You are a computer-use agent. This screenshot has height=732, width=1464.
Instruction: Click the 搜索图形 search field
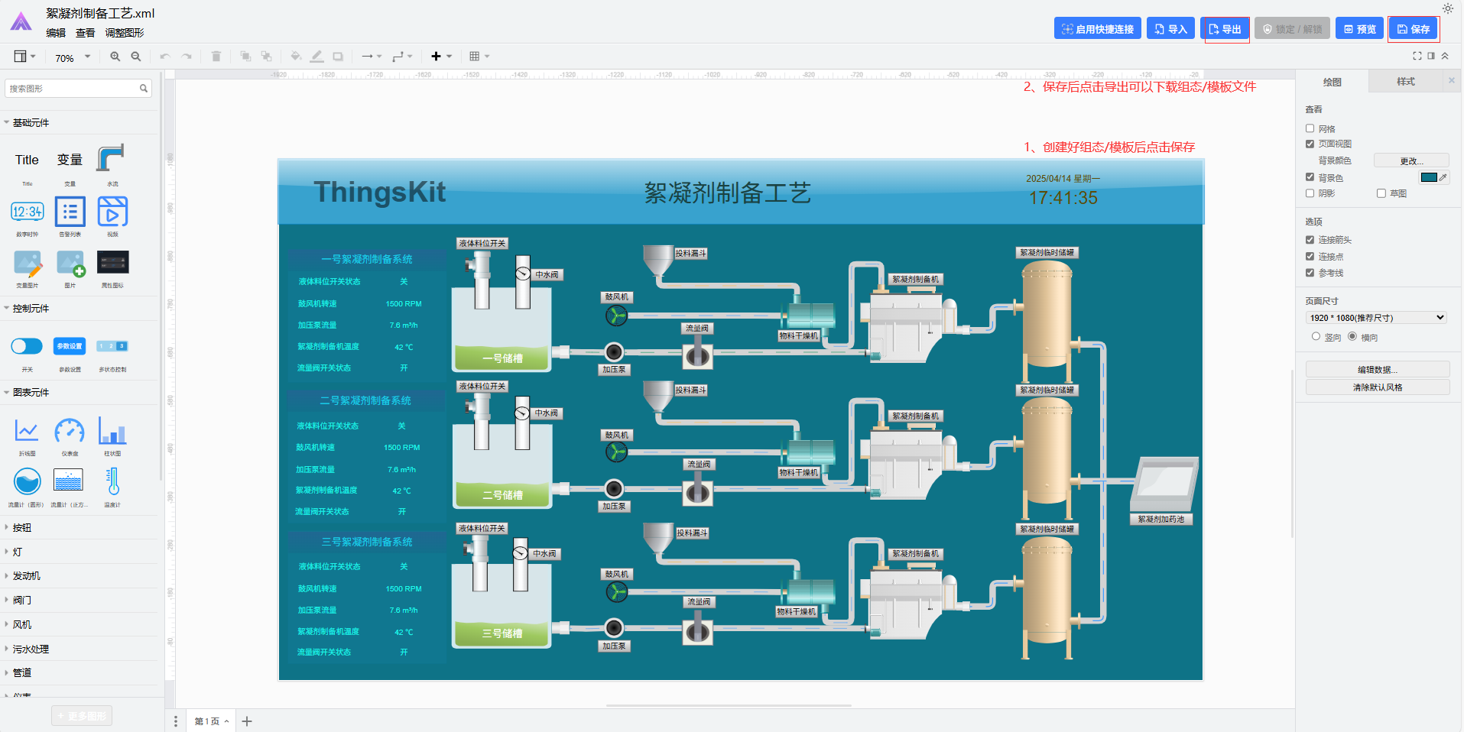73,89
